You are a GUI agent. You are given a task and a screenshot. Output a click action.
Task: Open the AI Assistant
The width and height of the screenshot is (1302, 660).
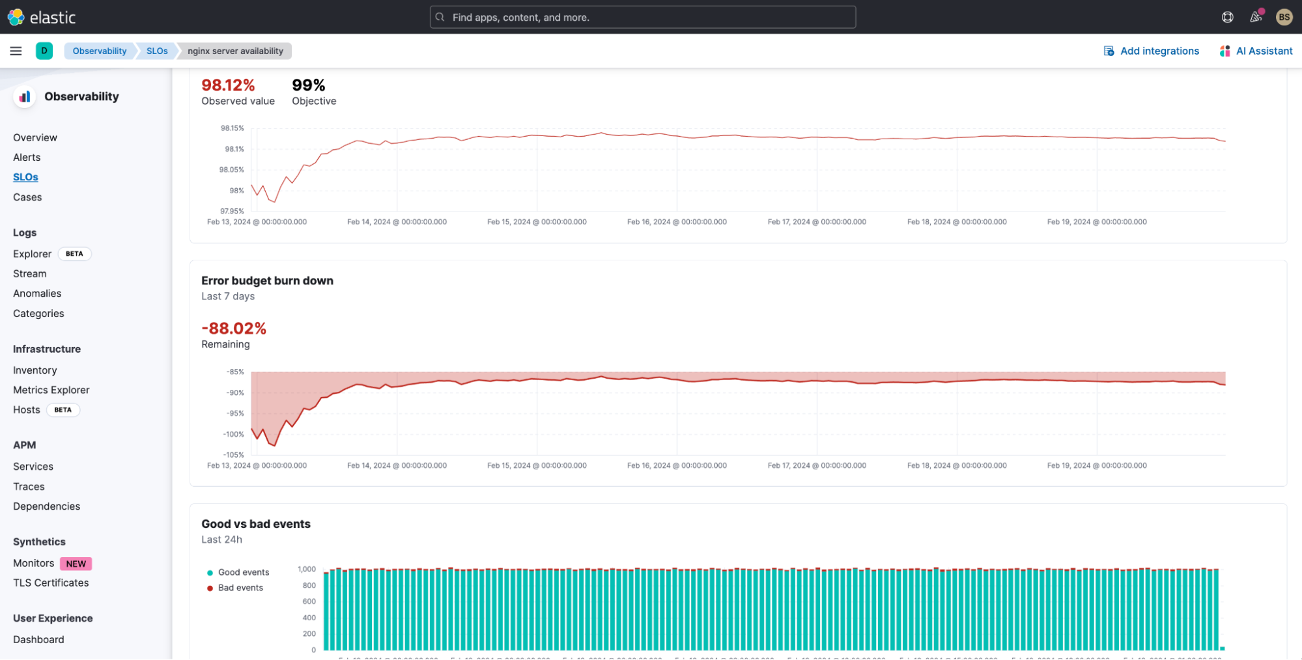point(1256,51)
